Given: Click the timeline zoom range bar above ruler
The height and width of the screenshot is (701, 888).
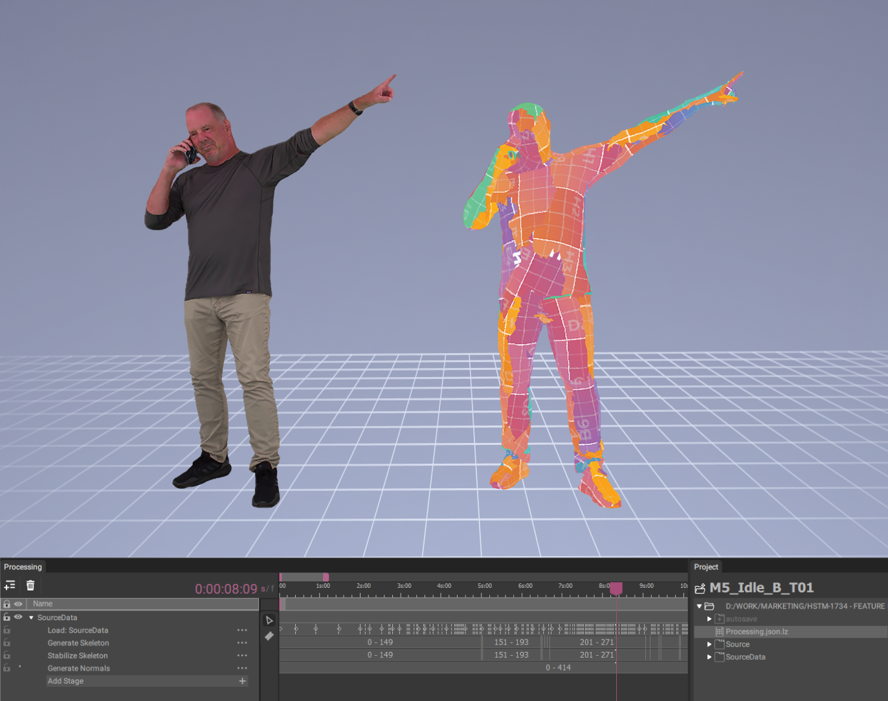Looking at the screenshot, I should coord(304,577).
